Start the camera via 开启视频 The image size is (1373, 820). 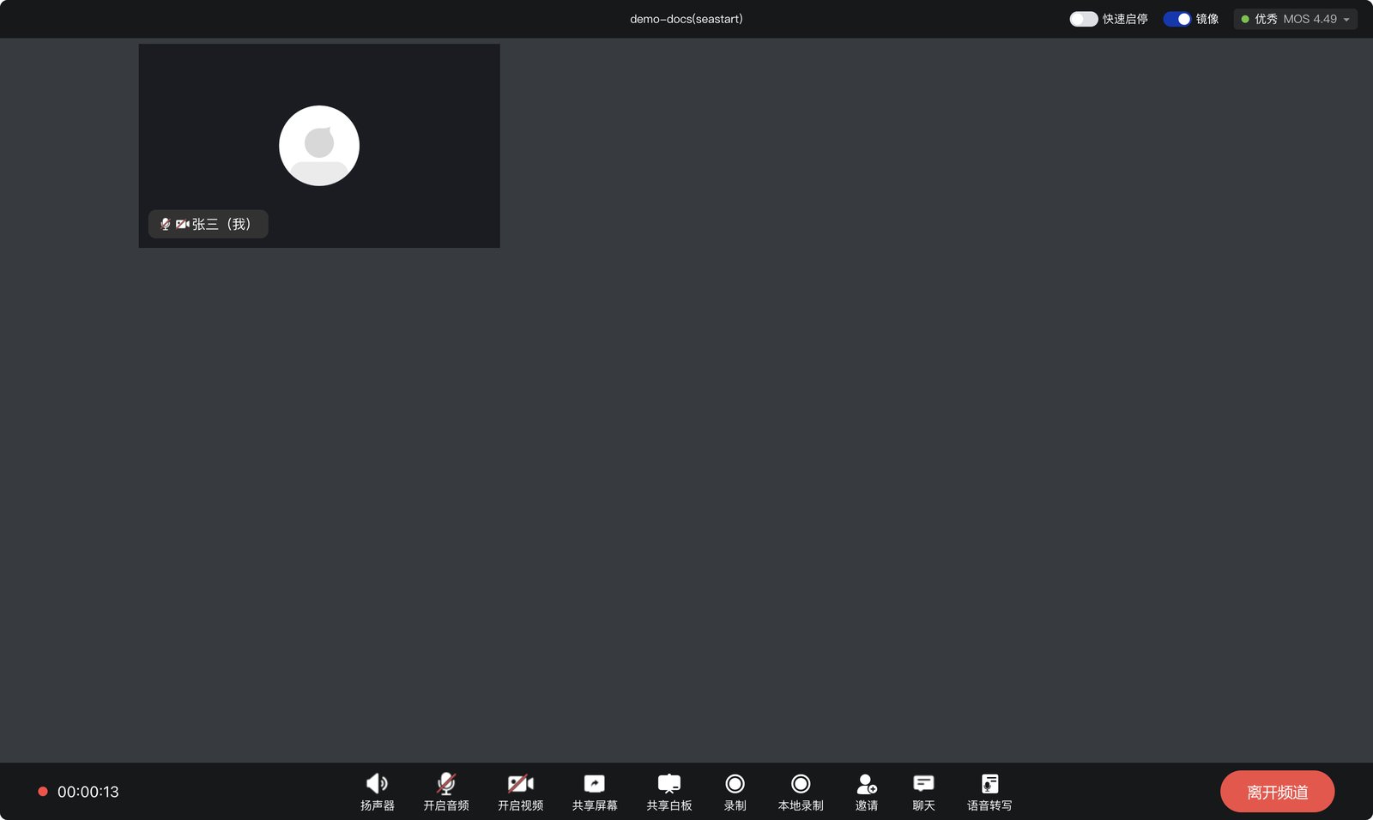pos(520,792)
